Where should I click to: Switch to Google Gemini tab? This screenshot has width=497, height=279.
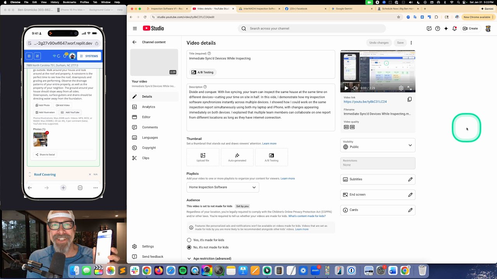click(x=352, y=9)
